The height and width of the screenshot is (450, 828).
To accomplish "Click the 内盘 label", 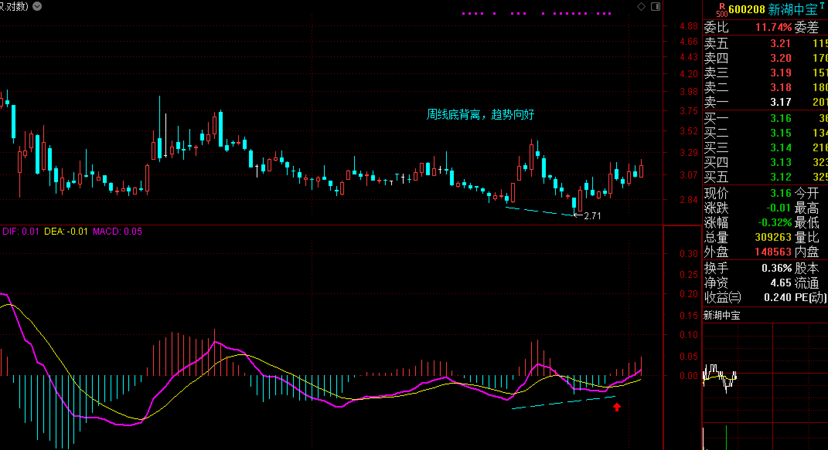I will [807, 252].
